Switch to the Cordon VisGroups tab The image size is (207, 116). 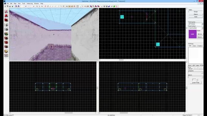(200, 46)
